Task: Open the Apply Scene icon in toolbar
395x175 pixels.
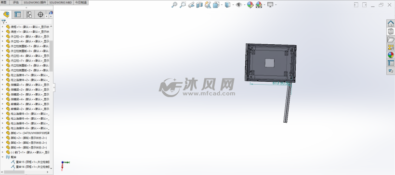Action: (259, 5)
